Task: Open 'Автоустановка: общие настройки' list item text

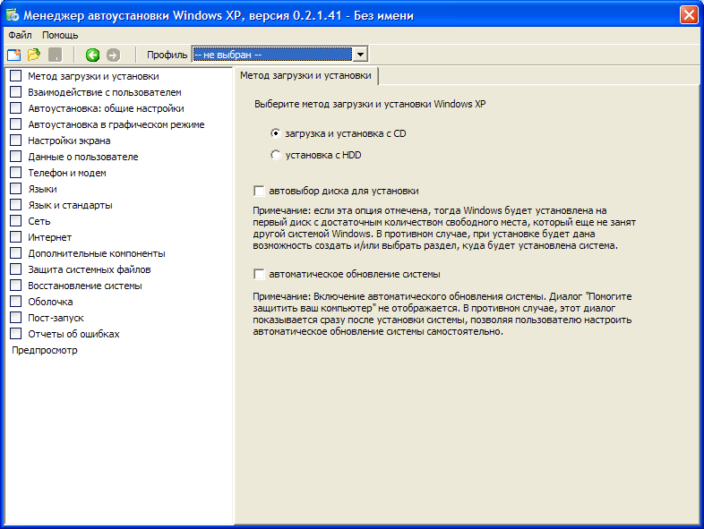Action: coord(106,108)
